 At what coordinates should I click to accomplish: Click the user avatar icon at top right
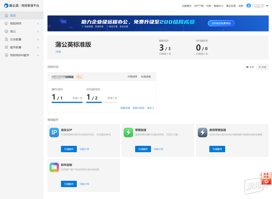point(249,6)
